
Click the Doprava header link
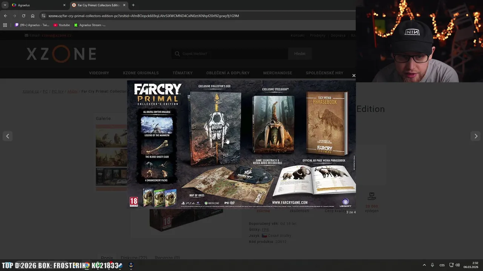click(338, 35)
